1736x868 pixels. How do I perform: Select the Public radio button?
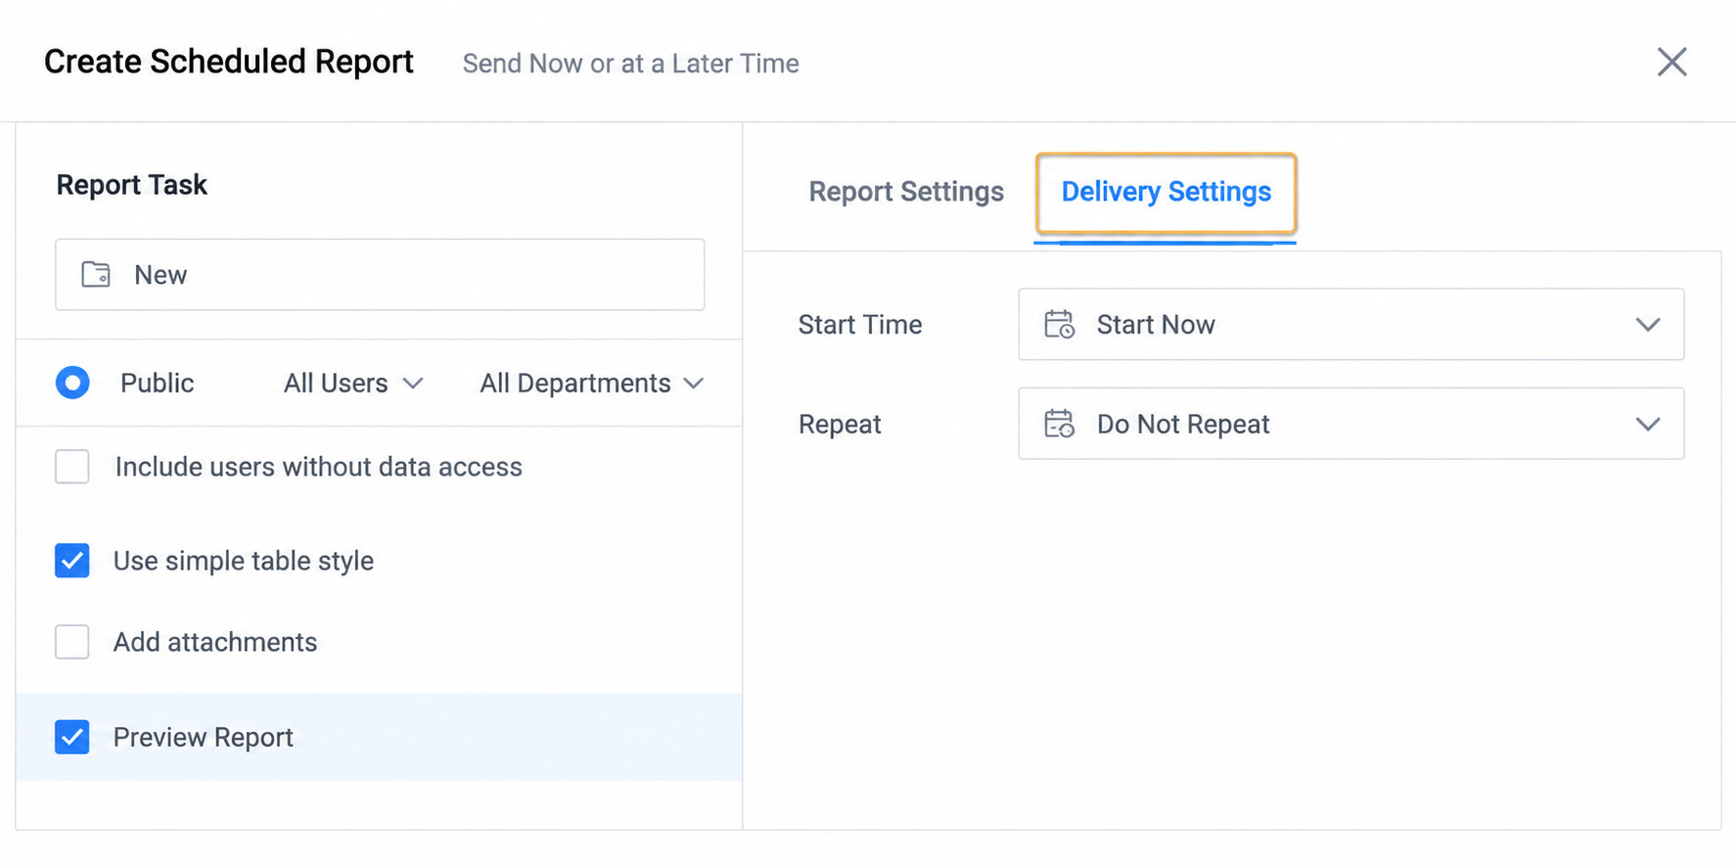point(72,383)
